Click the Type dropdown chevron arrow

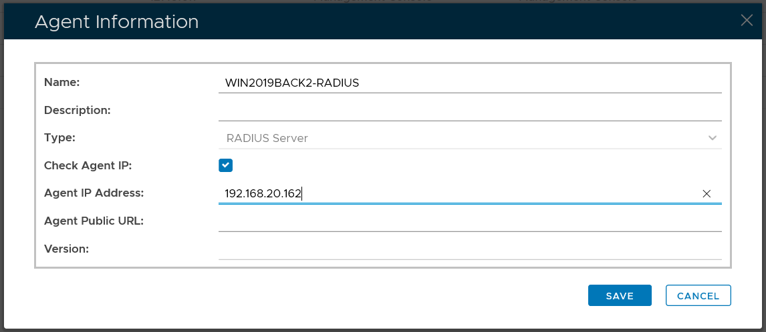(x=713, y=138)
